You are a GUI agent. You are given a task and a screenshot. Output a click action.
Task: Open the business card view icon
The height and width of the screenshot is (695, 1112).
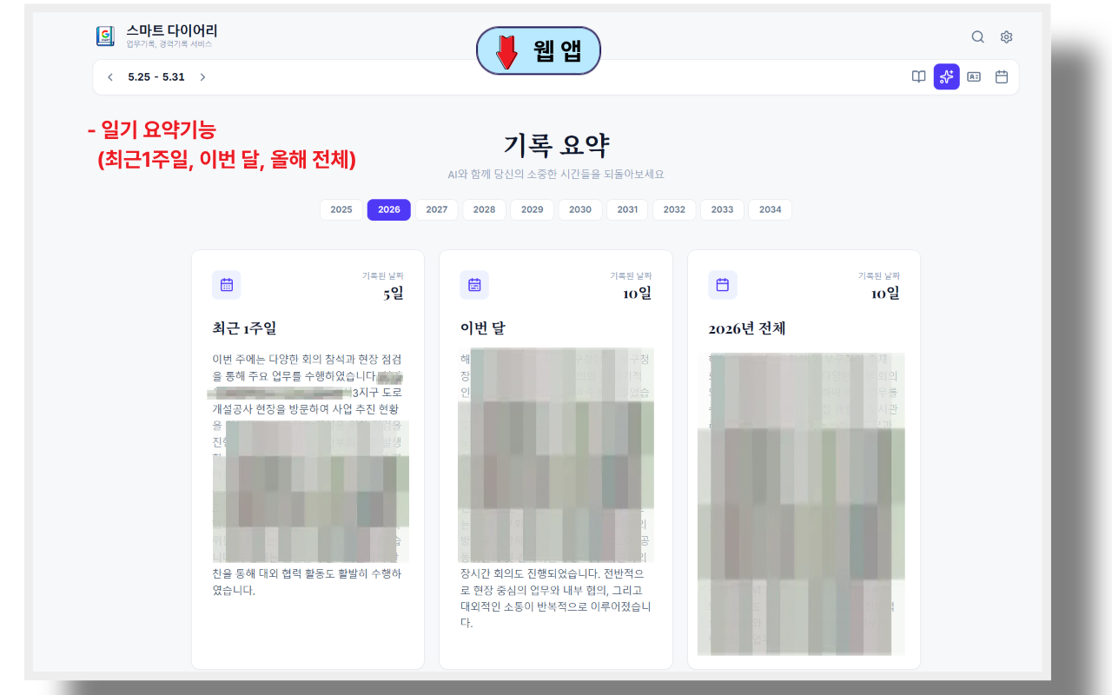(974, 76)
